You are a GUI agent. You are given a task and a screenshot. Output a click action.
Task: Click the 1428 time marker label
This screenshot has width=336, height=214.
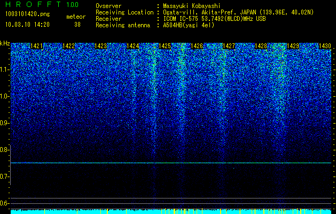(261, 46)
